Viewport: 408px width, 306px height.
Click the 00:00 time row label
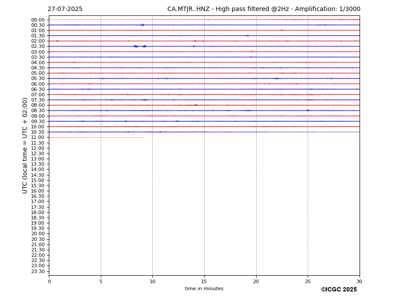38,20
